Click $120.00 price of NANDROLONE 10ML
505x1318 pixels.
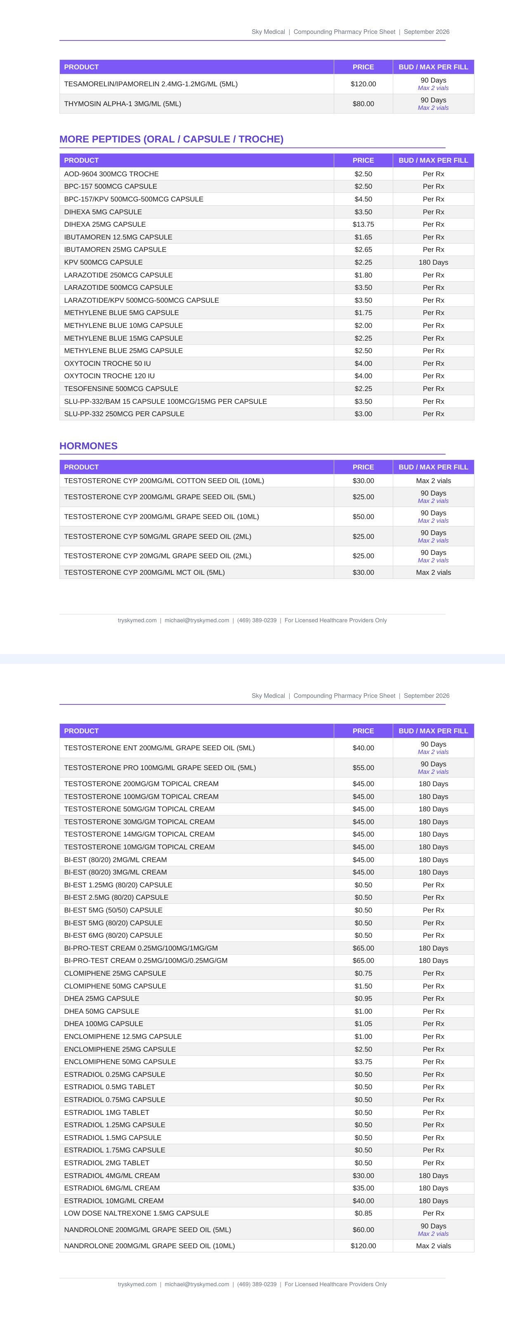tap(363, 1246)
